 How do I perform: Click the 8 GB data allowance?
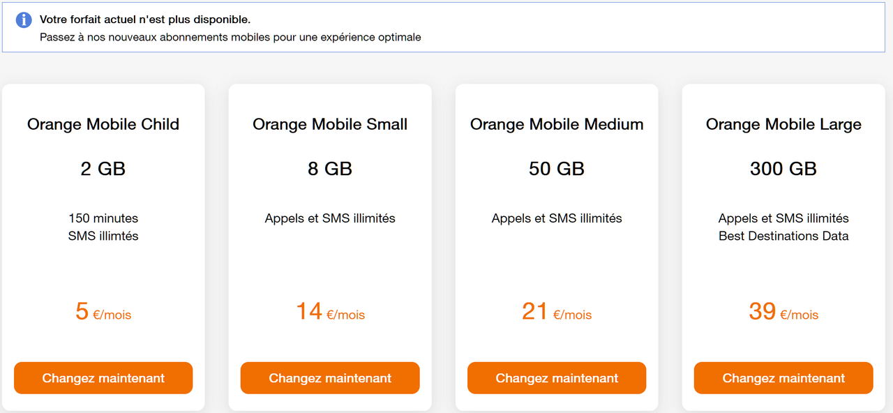pos(330,169)
